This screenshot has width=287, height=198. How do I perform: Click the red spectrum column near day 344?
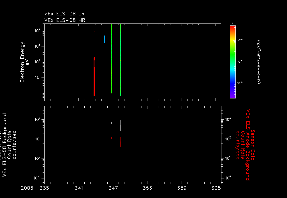[94, 77]
